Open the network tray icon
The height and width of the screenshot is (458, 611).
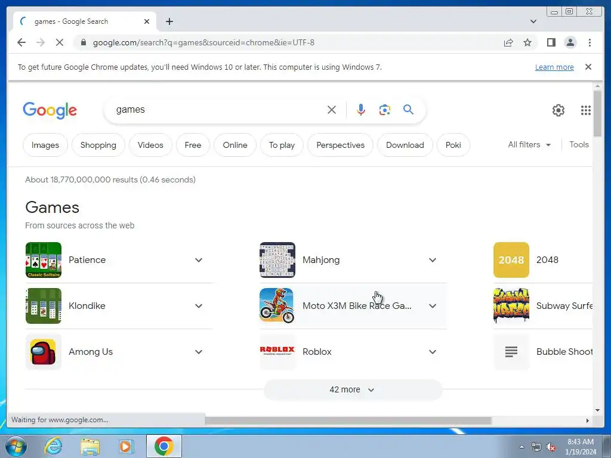(536, 447)
